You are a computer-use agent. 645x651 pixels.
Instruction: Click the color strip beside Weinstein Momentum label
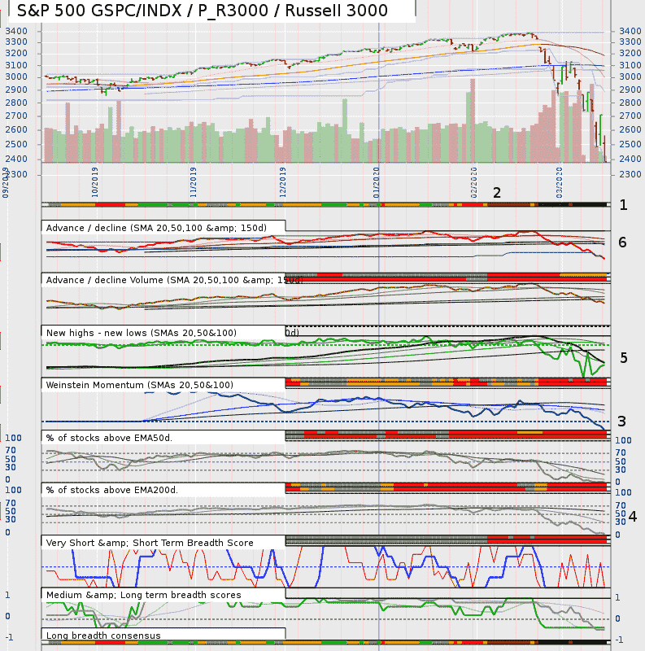point(448,382)
